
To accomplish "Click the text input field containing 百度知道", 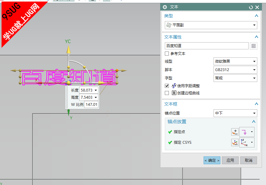I will [x=207, y=46].
